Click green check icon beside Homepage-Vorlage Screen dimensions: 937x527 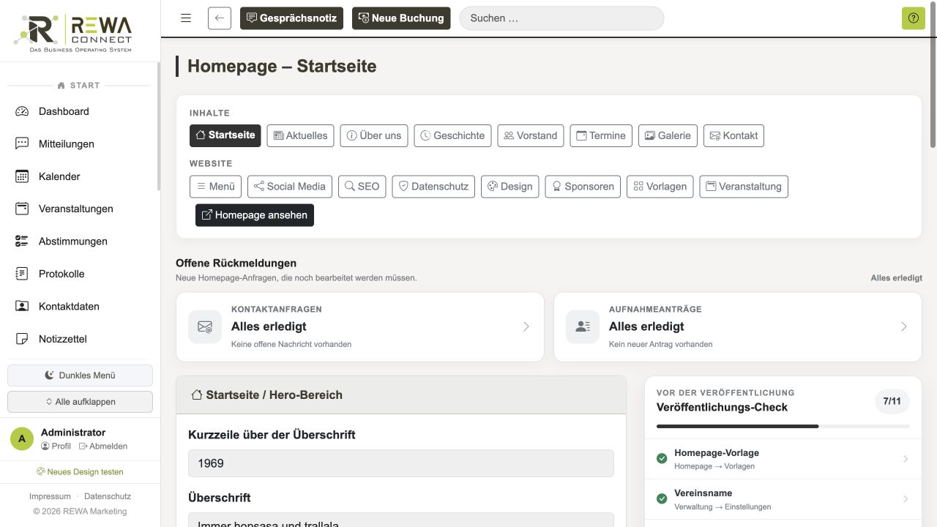click(x=662, y=459)
